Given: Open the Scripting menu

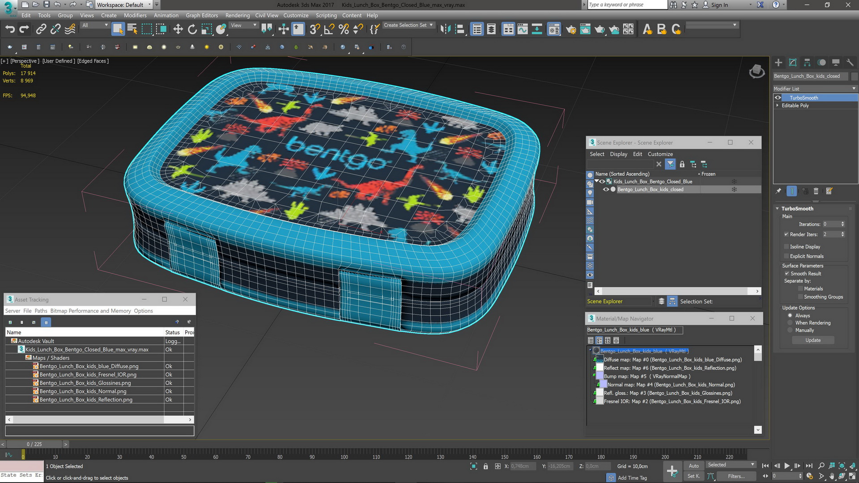Looking at the screenshot, I should pyautogui.click(x=326, y=15).
